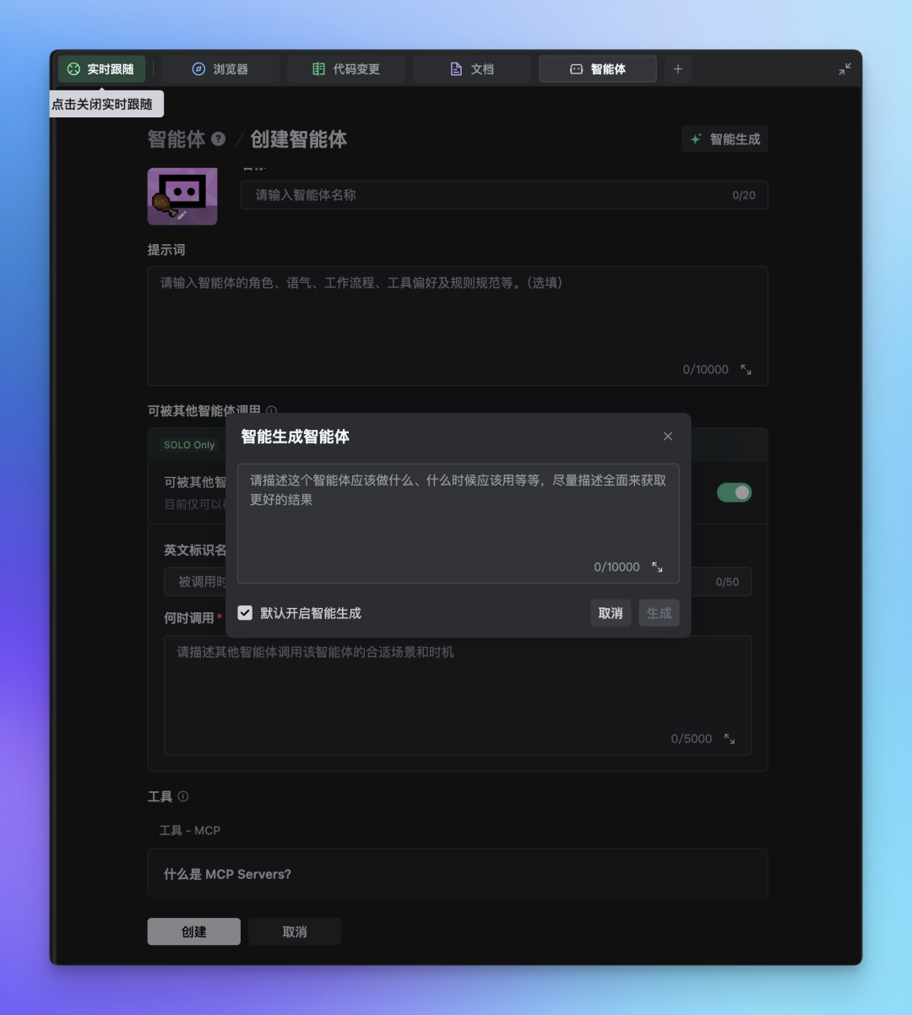Viewport: 912px width, 1015px height.
Task: Uncheck the 默认开启智能生成 checkbox
Action: [x=245, y=612]
